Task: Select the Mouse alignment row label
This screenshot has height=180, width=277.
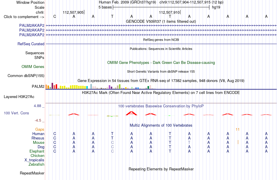Action: tap(39, 143)
